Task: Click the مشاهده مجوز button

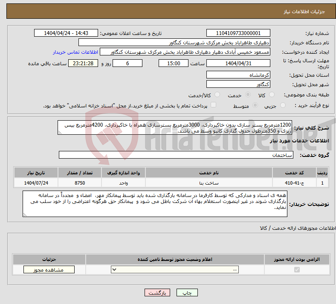Action: tap(49, 269)
